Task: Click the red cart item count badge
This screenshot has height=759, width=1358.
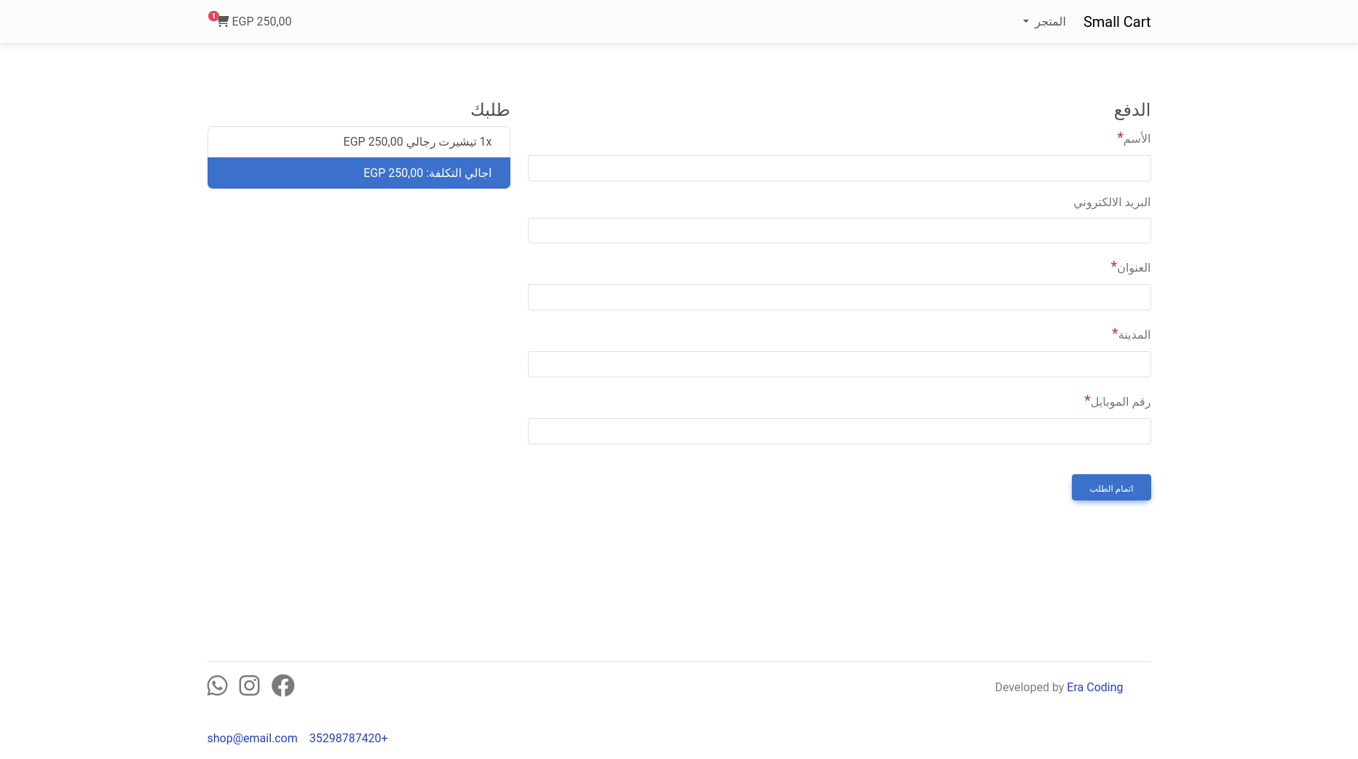Action: coord(213,16)
